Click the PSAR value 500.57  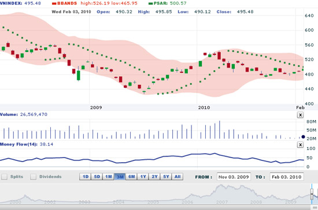[x=178, y=3]
